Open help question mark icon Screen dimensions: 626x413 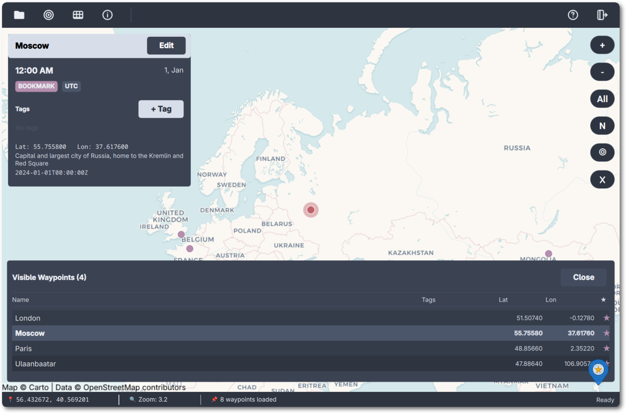pos(573,15)
